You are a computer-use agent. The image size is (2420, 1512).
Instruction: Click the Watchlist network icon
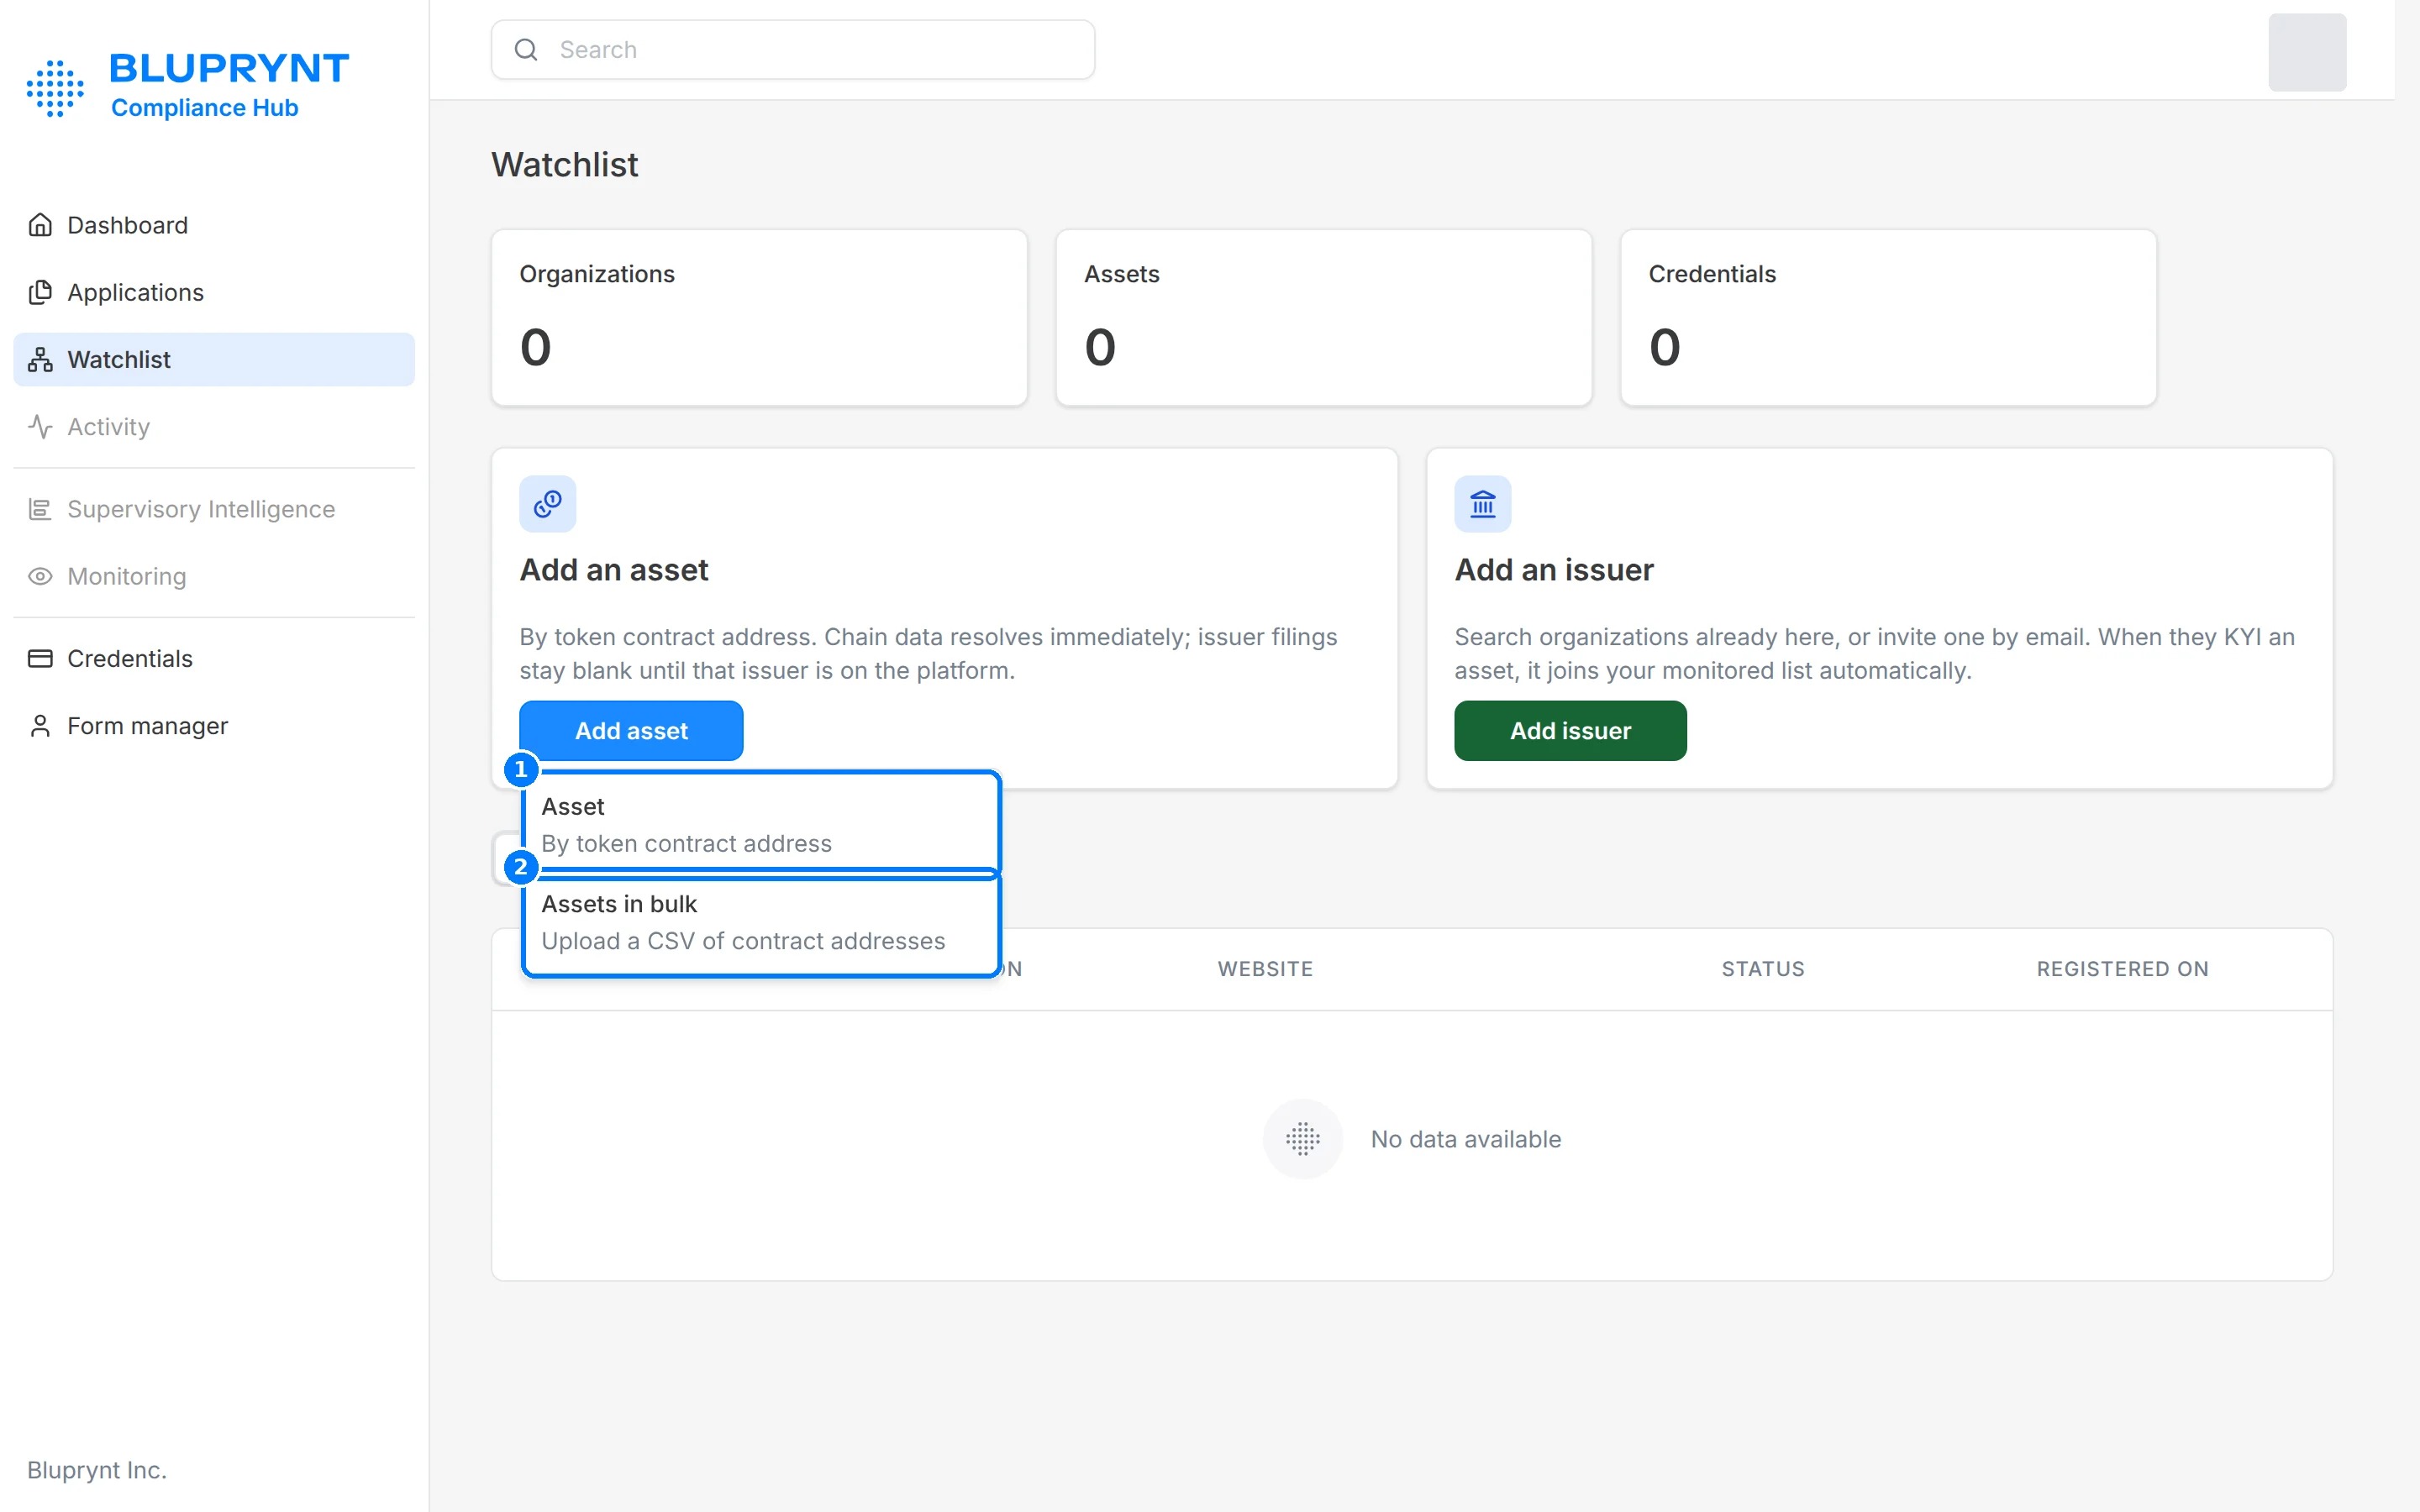(40, 359)
